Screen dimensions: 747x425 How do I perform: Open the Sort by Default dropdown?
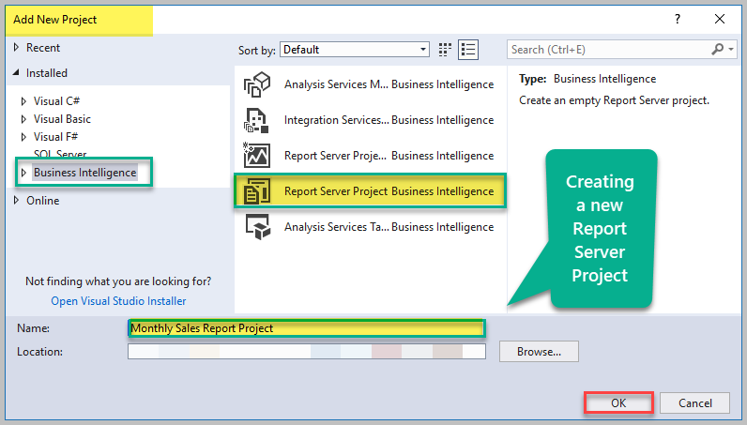tap(355, 50)
